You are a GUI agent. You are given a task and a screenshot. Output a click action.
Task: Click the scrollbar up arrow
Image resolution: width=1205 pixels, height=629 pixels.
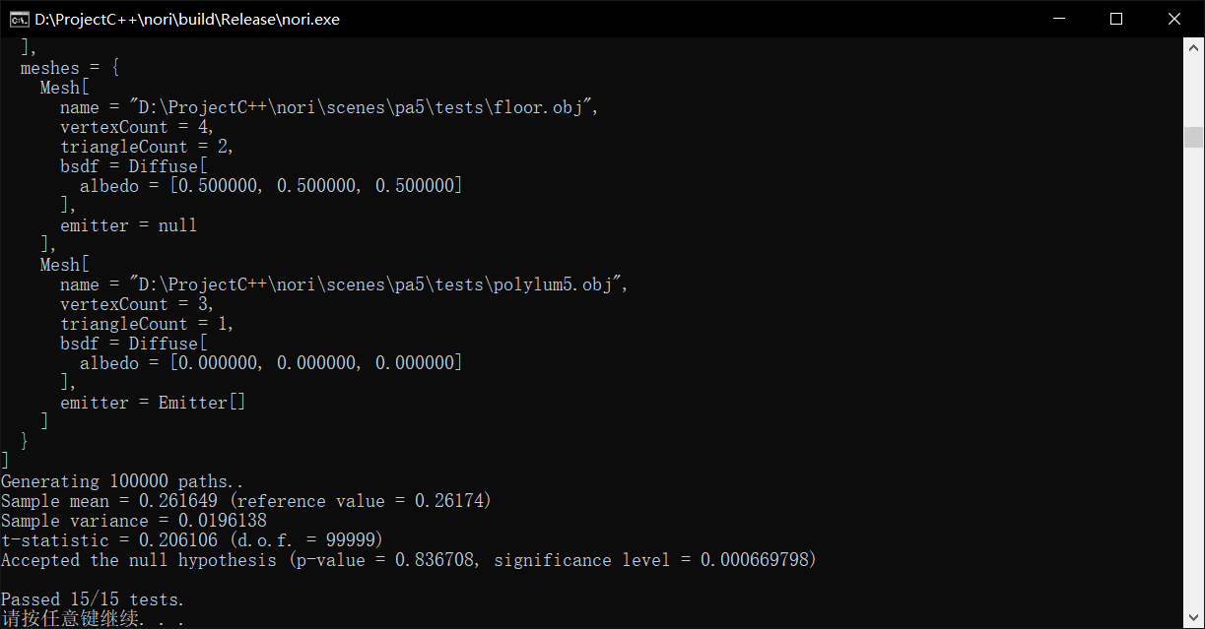(1193, 46)
